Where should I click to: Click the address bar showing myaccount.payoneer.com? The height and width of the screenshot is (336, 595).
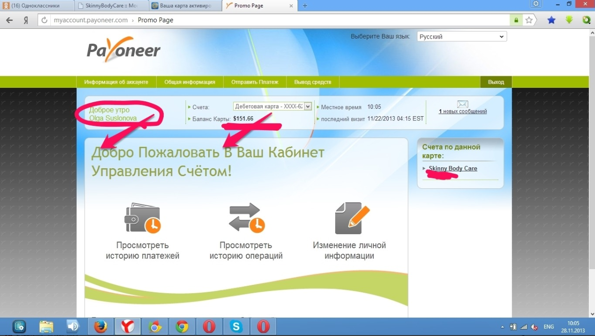(279, 20)
